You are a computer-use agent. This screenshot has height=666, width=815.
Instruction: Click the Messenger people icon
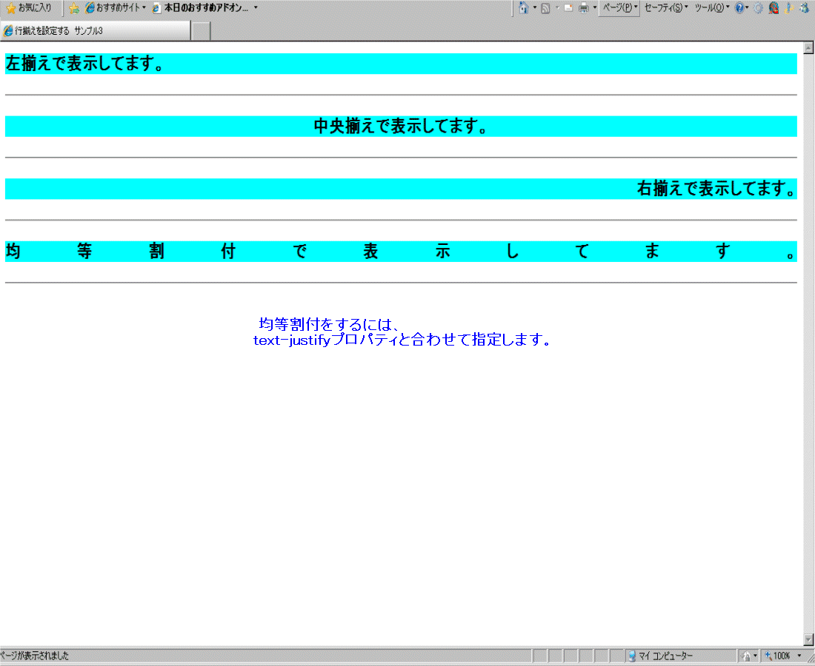804,8
